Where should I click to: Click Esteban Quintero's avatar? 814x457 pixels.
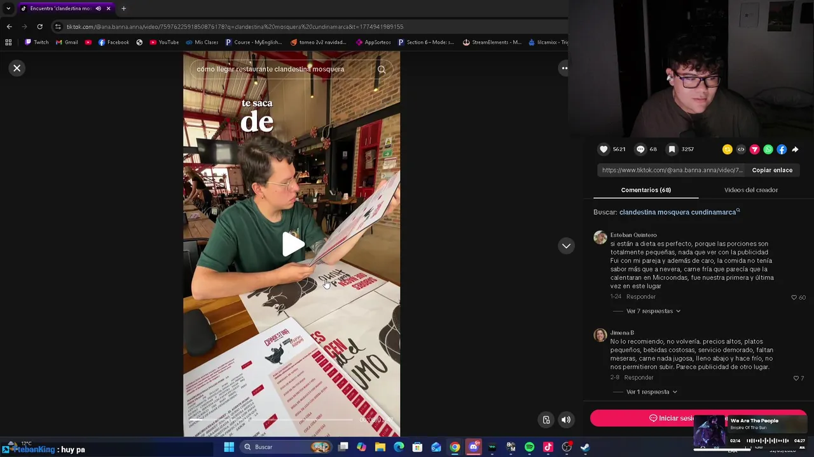click(x=600, y=237)
